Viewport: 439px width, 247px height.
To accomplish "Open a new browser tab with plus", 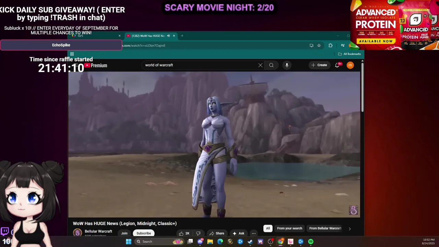I will (x=182, y=36).
